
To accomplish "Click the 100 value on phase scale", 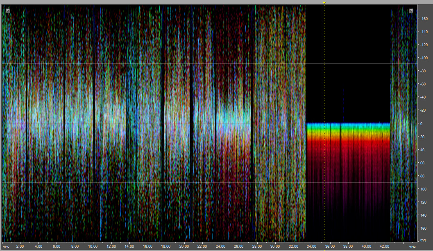I will (424, 189).
